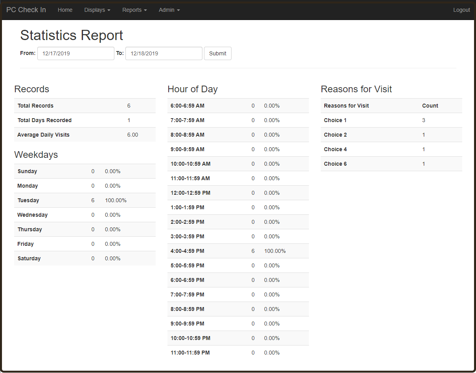476x373 pixels.
Task: Expand the Reports dropdown menu
Action: [134, 10]
